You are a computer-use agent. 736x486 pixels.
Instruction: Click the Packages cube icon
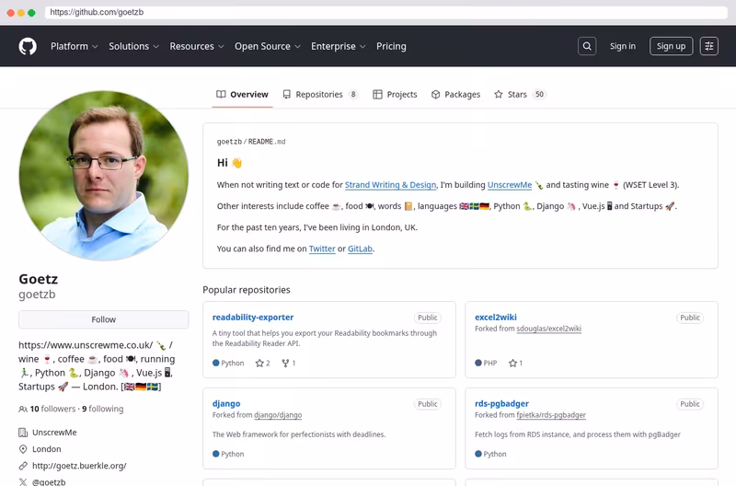[x=435, y=95]
